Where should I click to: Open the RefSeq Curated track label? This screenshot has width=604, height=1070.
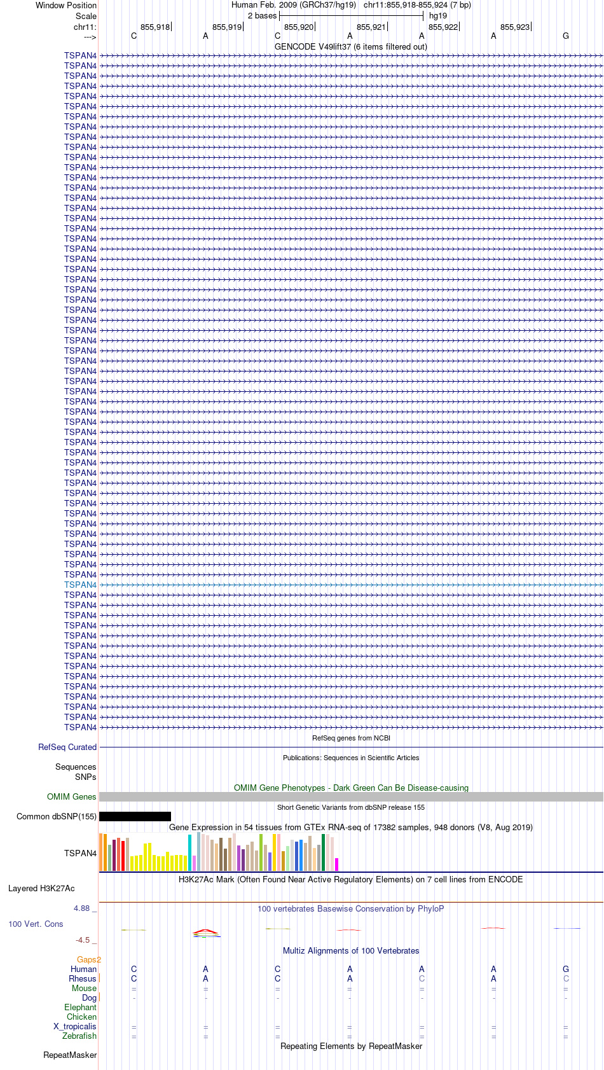point(67,747)
